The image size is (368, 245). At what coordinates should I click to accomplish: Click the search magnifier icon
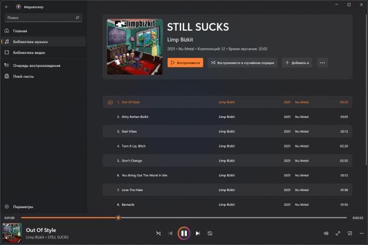point(78,18)
